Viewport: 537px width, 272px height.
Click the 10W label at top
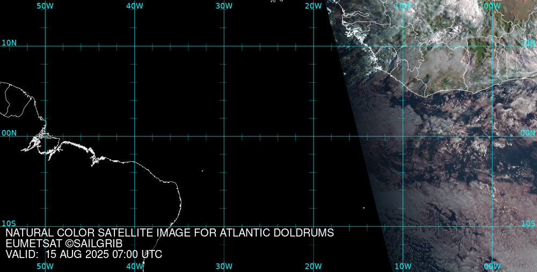tap(403, 6)
